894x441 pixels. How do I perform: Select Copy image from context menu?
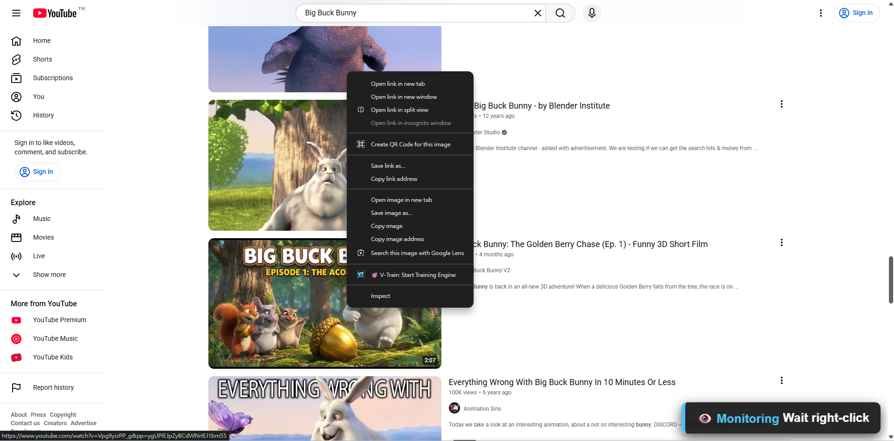click(x=410, y=226)
